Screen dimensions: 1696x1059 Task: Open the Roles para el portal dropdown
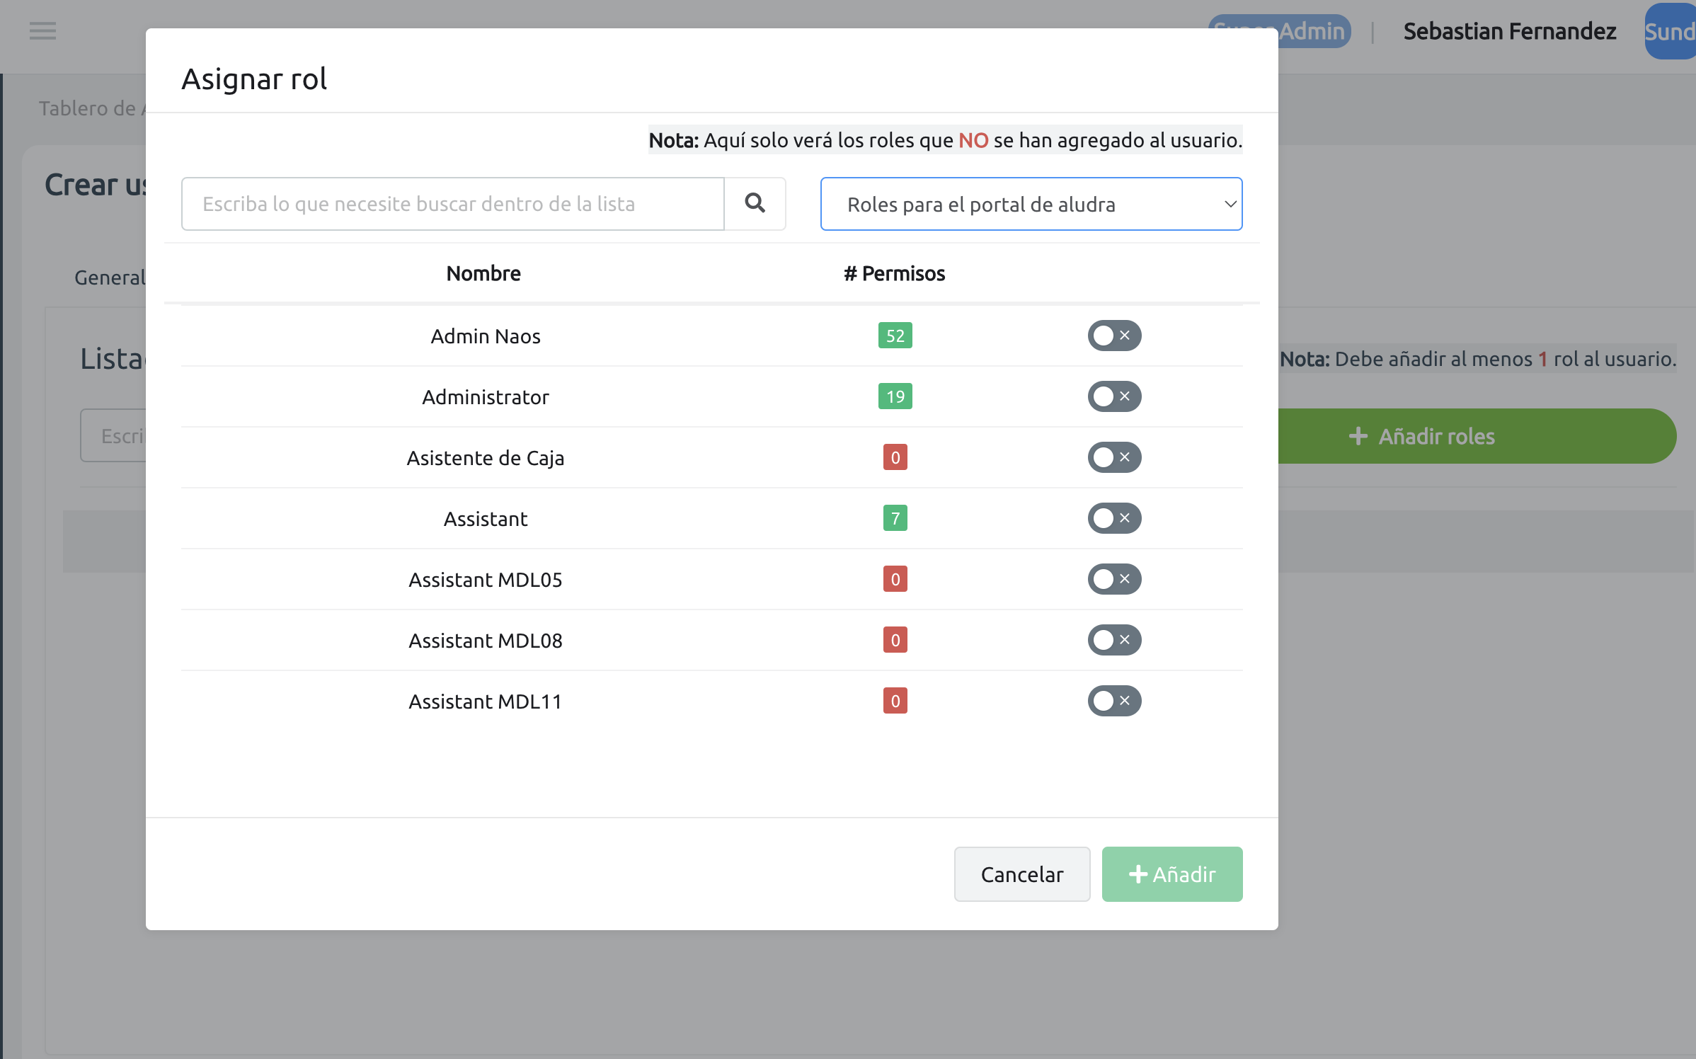(x=1031, y=204)
